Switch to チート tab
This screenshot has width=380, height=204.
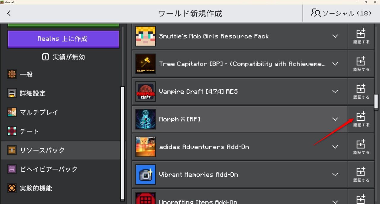pyautogui.click(x=61, y=131)
